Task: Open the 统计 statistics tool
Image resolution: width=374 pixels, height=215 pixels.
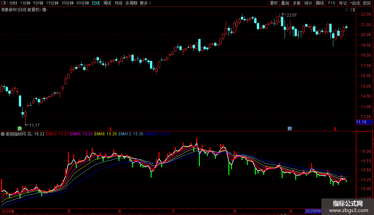Action: point(308,3)
